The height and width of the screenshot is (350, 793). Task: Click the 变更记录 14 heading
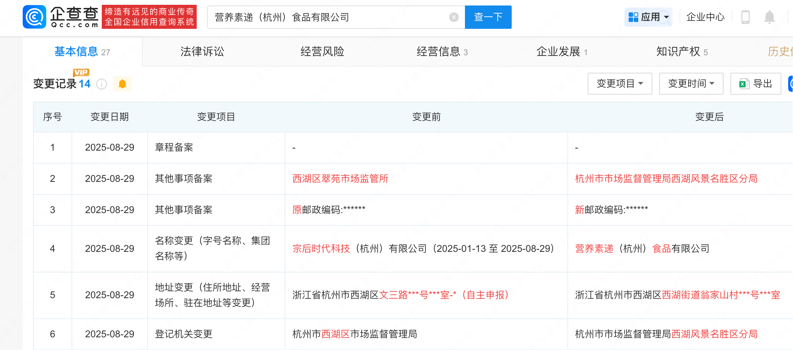pyautogui.click(x=62, y=84)
